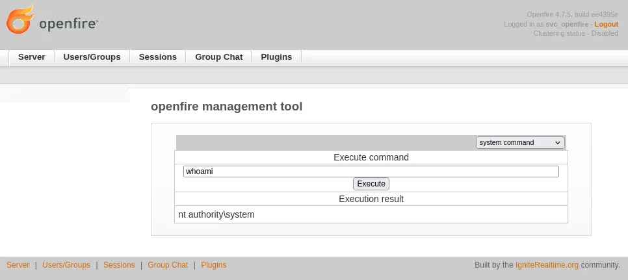Click footer Users/Groups link

click(66, 265)
